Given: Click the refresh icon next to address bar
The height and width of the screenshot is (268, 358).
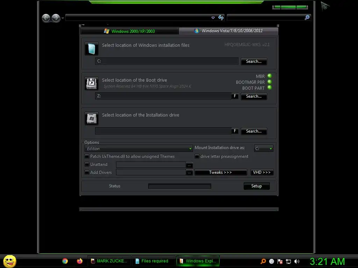Looking at the screenshot, I should (x=221, y=17).
